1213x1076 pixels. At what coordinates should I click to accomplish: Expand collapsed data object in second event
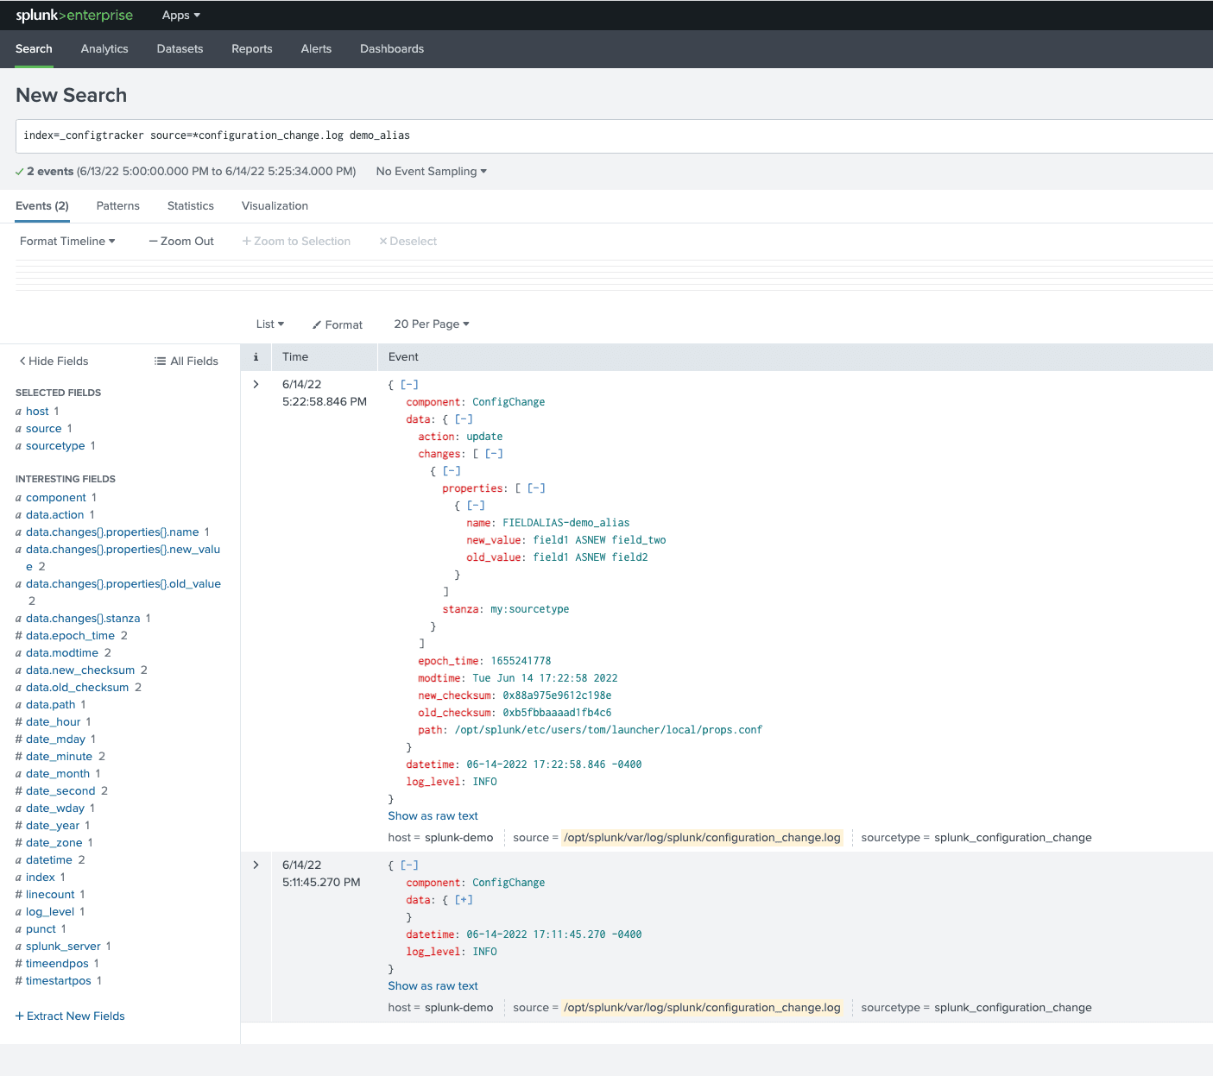pyautogui.click(x=464, y=900)
